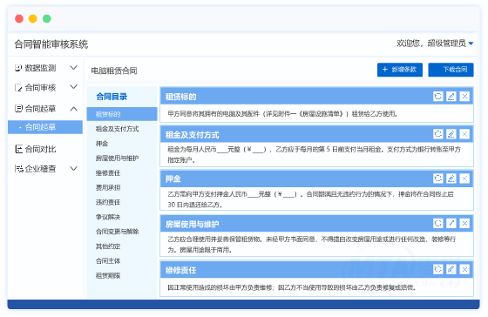Edit the 维修责任 clause
This screenshot has height=317, width=488.
point(451,269)
